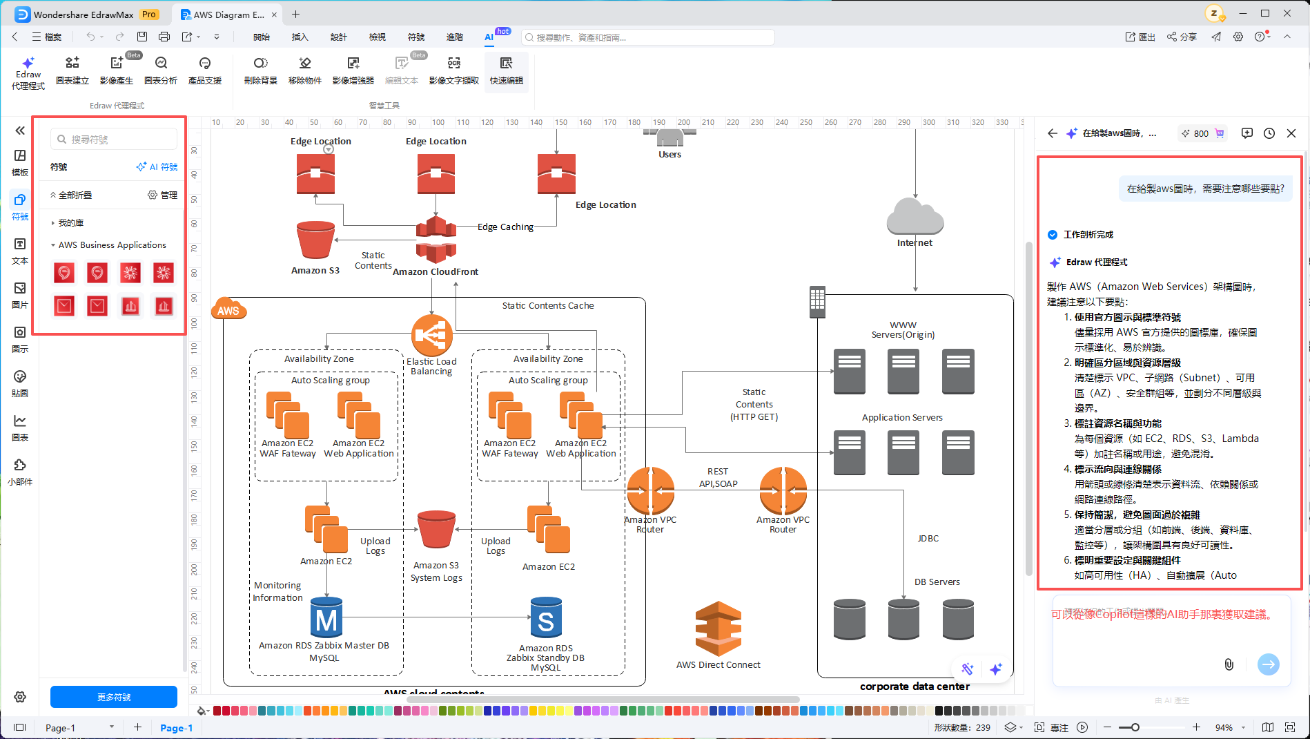Screen dimensions: 1310x739
Task: Click the AI 符號 link
Action: (x=157, y=167)
